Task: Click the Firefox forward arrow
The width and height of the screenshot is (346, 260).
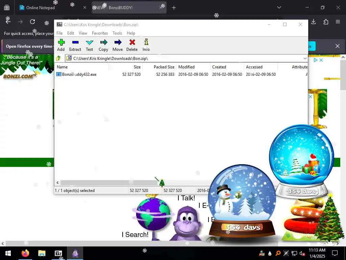Action: point(20,22)
